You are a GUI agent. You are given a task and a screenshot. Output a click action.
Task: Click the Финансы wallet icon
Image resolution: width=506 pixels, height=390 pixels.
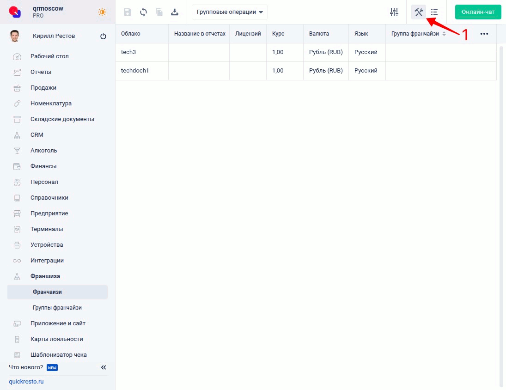(x=17, y=166)
